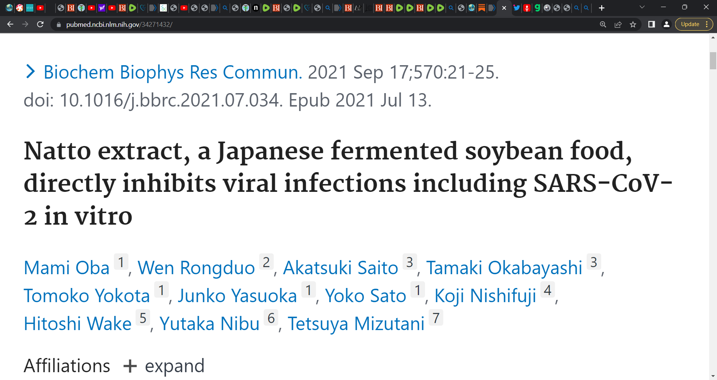View site information lock icon
Image resolution: width=717 pixels, height=380 pixels.
[59, 25]
